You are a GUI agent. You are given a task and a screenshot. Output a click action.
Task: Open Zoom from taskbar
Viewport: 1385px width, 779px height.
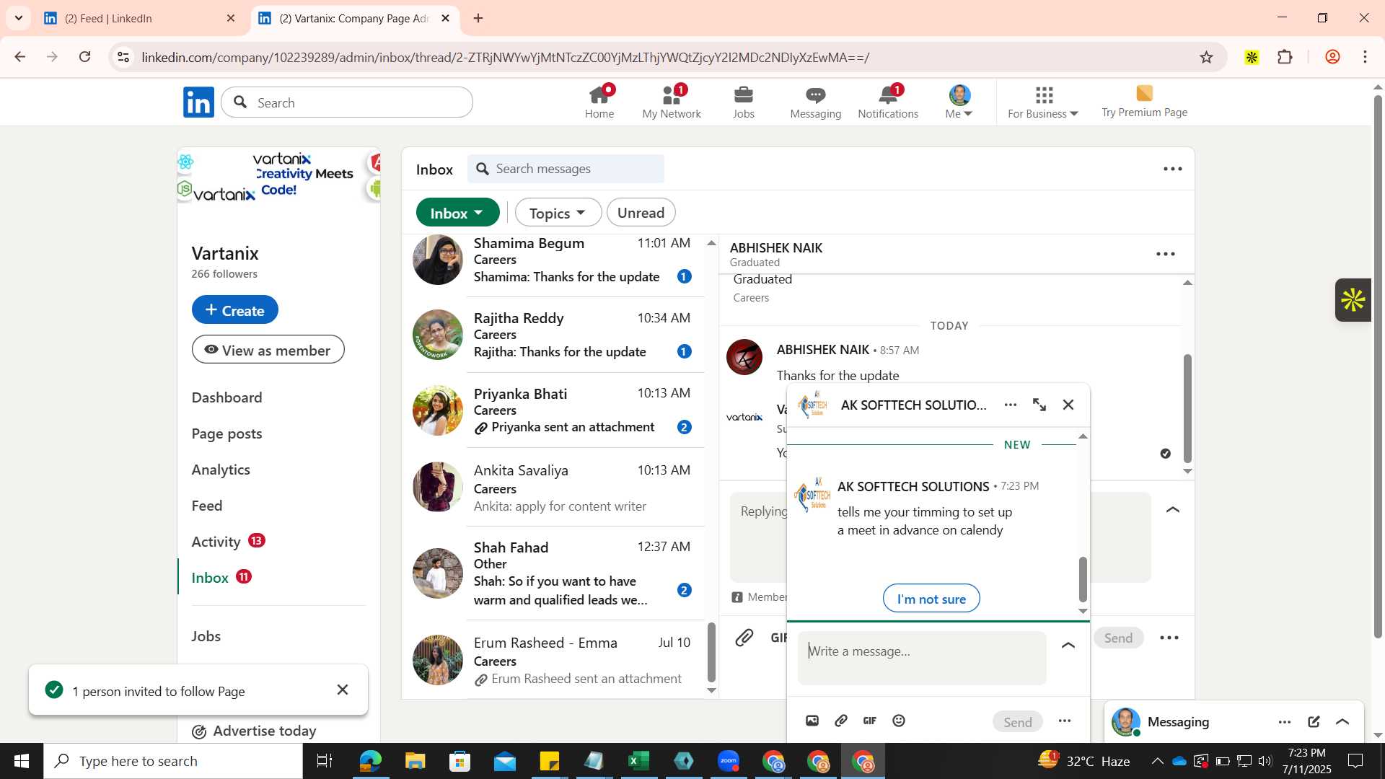[729, 761]
